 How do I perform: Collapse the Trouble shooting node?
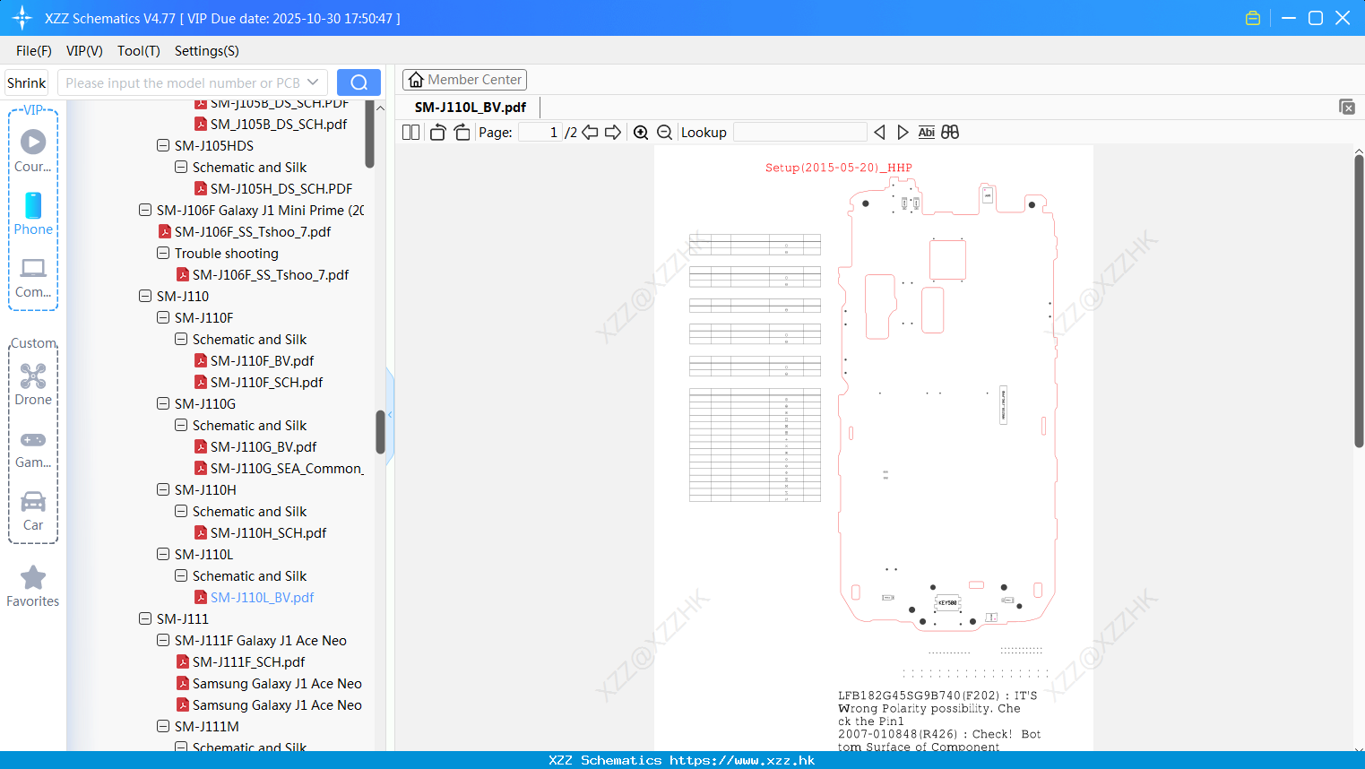click(163, 253)
